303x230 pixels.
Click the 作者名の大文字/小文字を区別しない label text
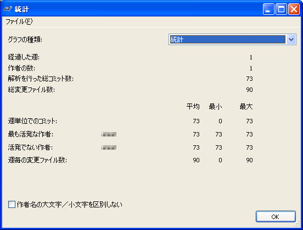pos(70,205)
